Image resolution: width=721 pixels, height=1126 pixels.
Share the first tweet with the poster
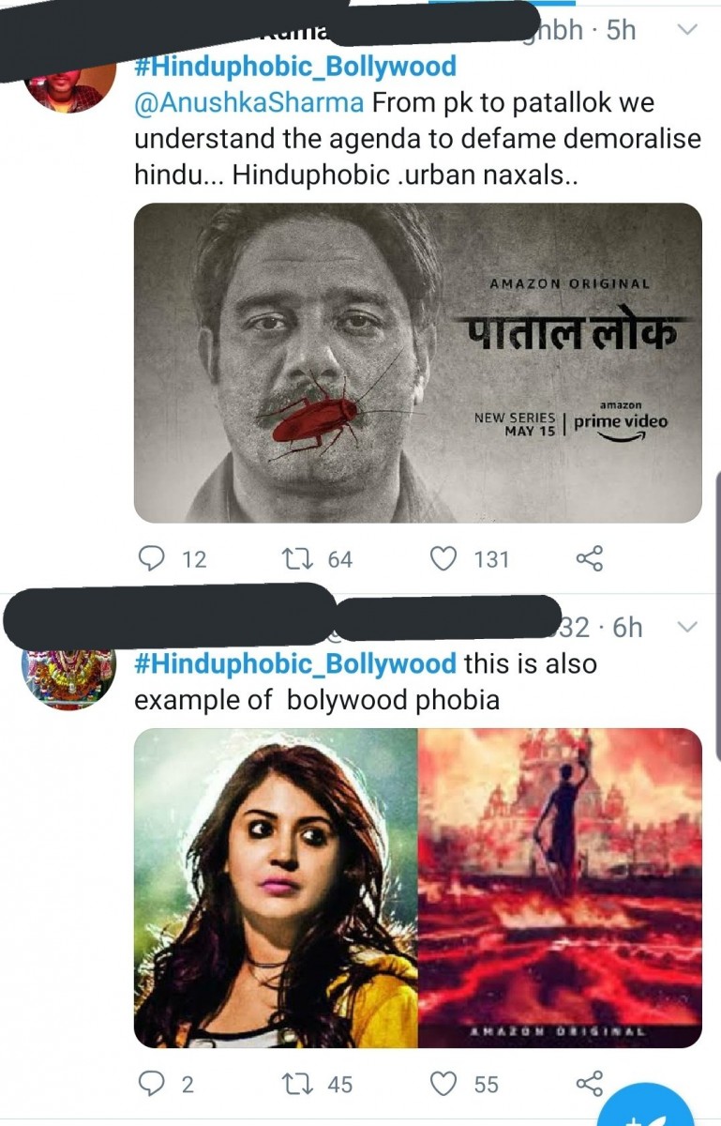[x=589, y=559]
